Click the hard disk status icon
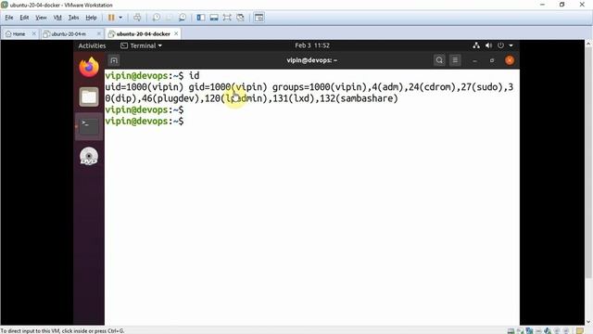This screenshot has height=334, width=593. (x=511, y=330)
